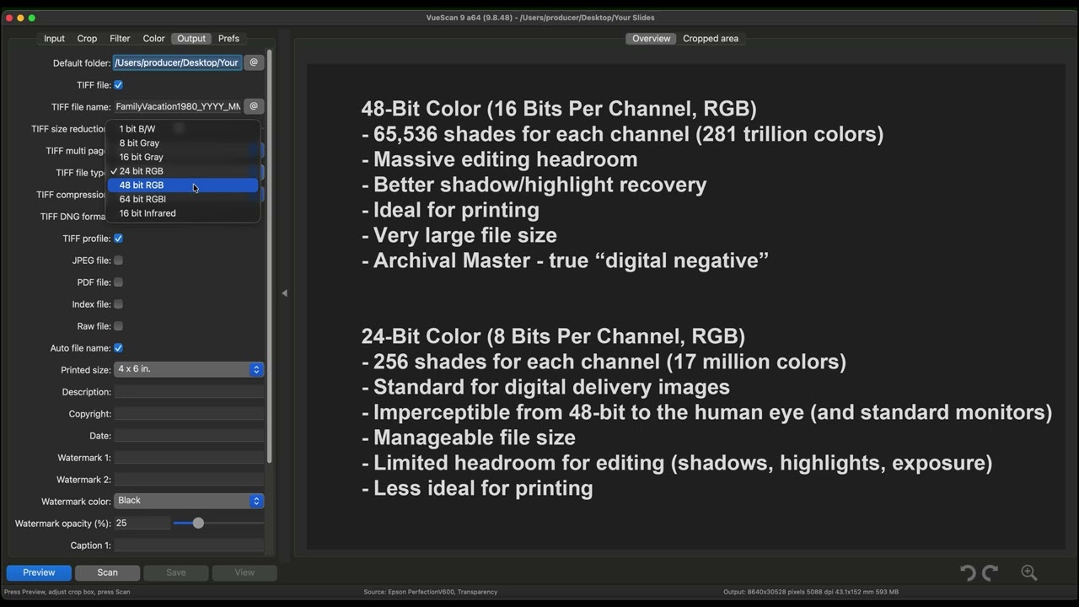
Task: Toggle the TIFF profile checkbox
Action: coord(118,239)
